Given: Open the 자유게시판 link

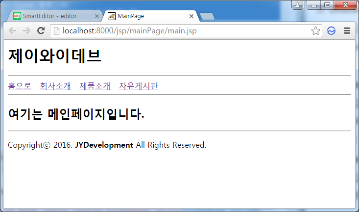Looking at the screenshot, I should (x=138, y=86).
